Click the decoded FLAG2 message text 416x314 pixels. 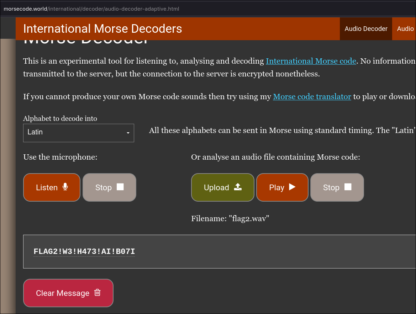[84, 252]
